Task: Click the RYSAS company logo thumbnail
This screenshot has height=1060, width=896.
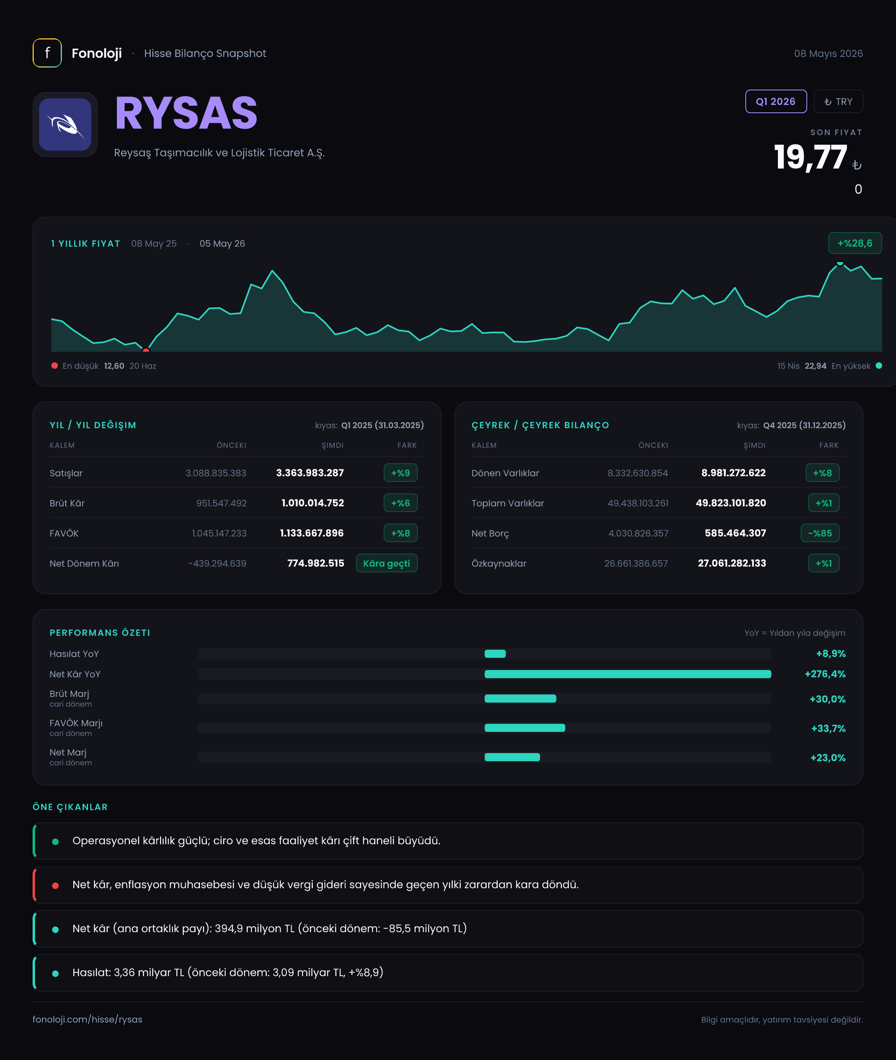Action: pyautogui.click(x=65, y=125)
